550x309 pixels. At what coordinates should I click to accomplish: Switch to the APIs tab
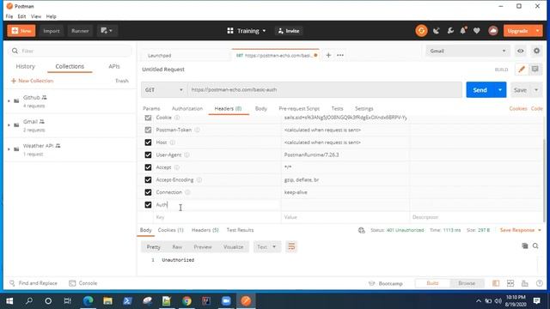[x=114, y=66]
